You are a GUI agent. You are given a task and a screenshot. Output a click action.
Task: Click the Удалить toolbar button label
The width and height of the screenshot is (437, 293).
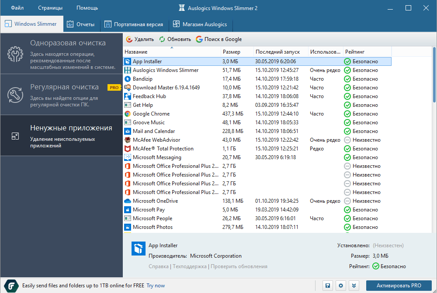click(x=144, y=39)
